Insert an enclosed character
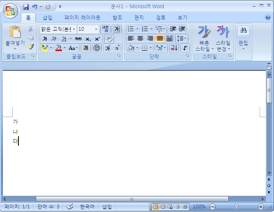Viewport: 274px width, 212px height. click(96, 48)
